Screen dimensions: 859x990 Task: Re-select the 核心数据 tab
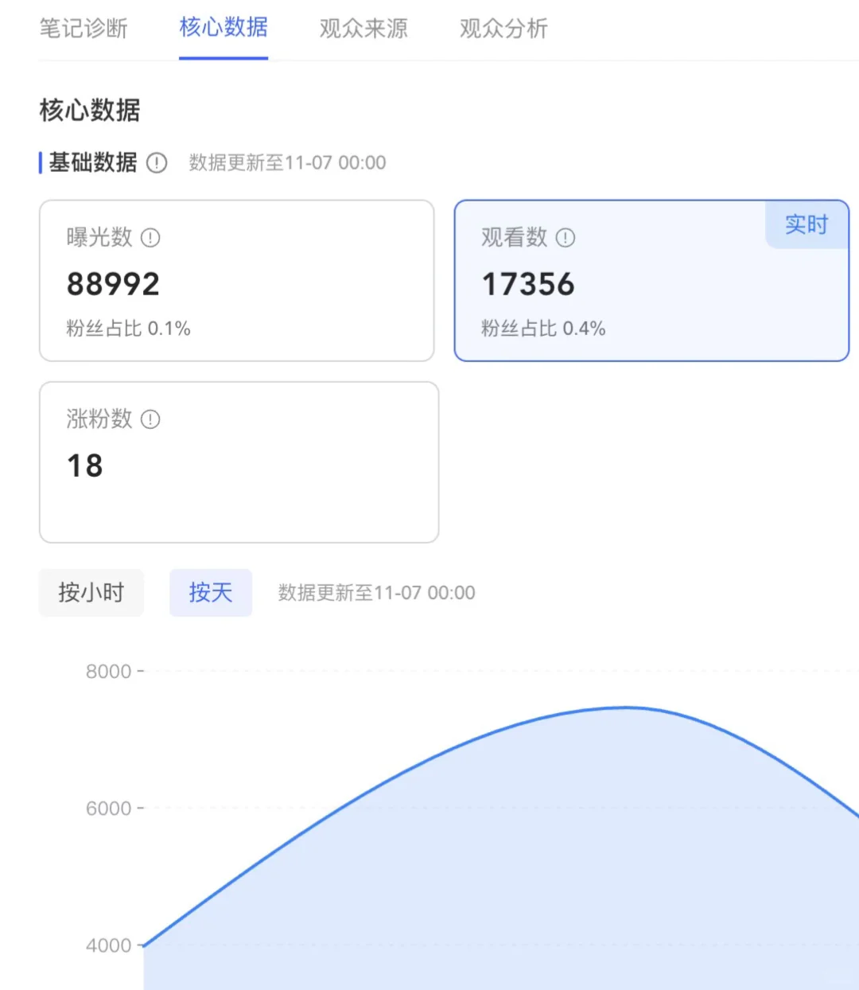point(223,29)
